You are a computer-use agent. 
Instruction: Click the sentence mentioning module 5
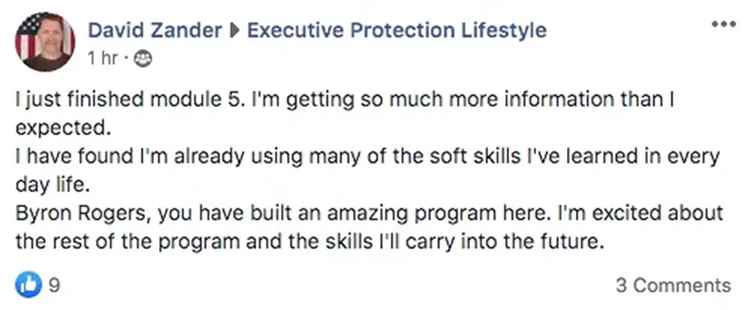tap(126, 100)
